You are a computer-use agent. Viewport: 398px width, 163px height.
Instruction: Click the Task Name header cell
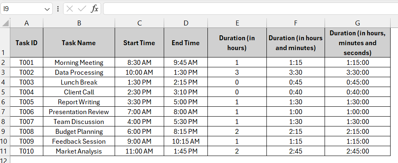[x=79, y=42]
